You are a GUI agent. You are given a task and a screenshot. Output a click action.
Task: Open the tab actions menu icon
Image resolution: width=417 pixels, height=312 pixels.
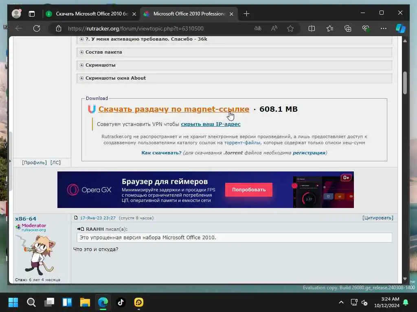point(32,14)
